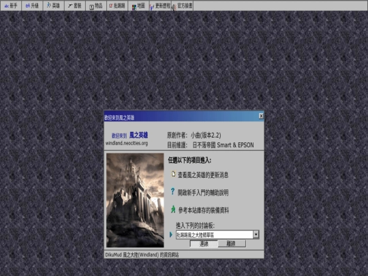Open the 物品 items toolbar button
This screenshot has width=368, height=276.
click(96, 6)
